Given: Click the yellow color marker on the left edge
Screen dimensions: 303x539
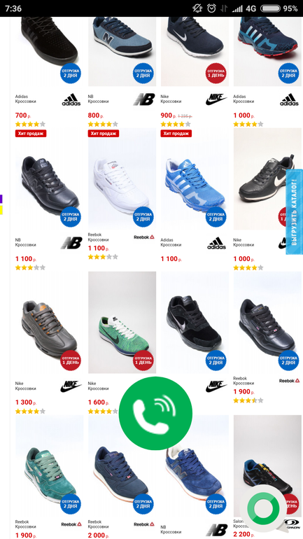Looking at the screenshot, I should pos(1,210).
